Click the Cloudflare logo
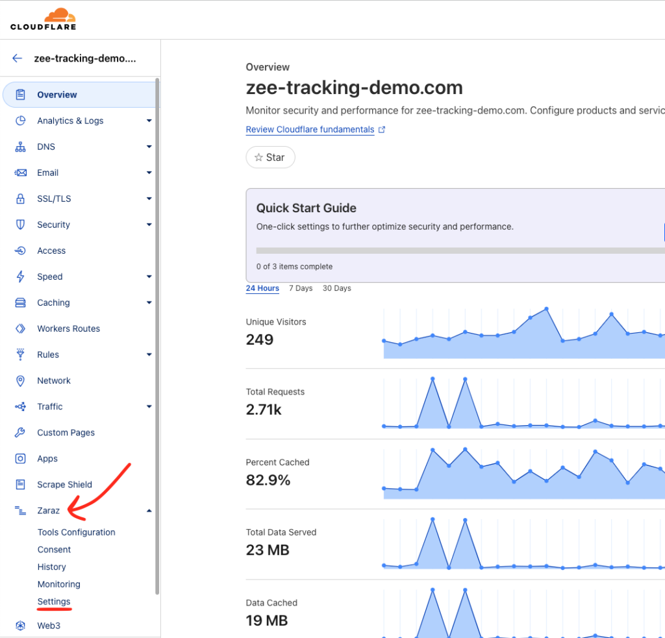665x638 pixels. tap(44, 19)
